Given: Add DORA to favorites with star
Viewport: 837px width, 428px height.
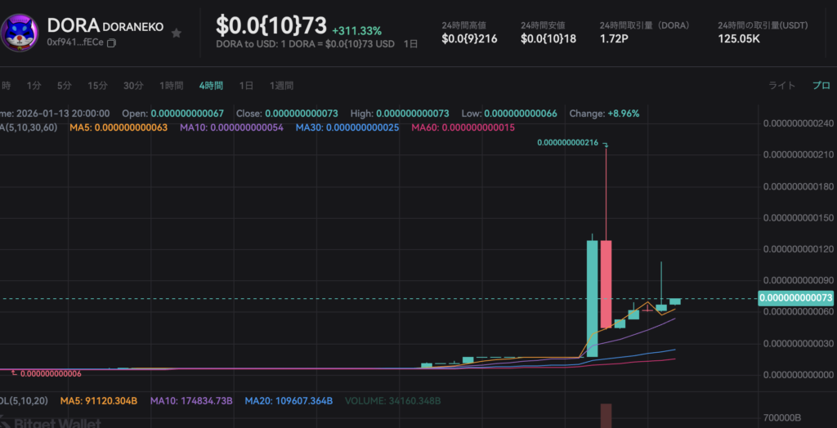Looking at the screenshot, I should tap(177, 33).
